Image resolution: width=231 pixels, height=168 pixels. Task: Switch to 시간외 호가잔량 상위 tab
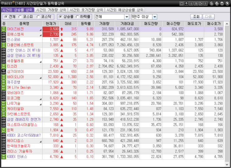coord(86,10)
